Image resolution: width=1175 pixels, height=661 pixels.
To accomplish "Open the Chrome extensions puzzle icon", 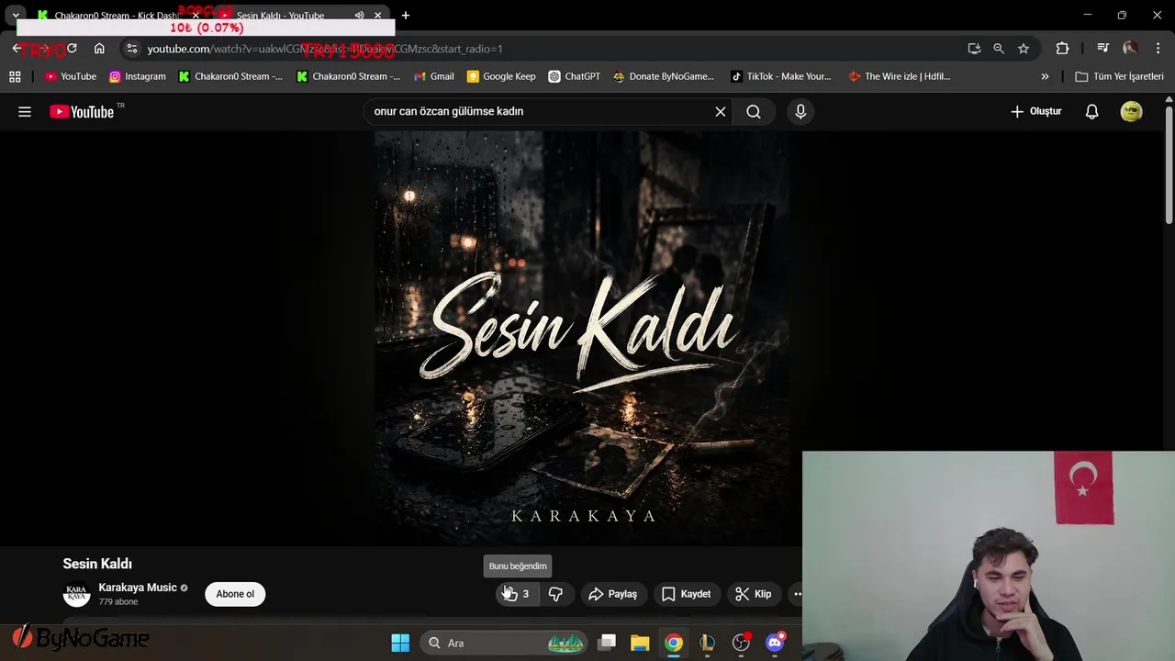I will click(1062, 49).
